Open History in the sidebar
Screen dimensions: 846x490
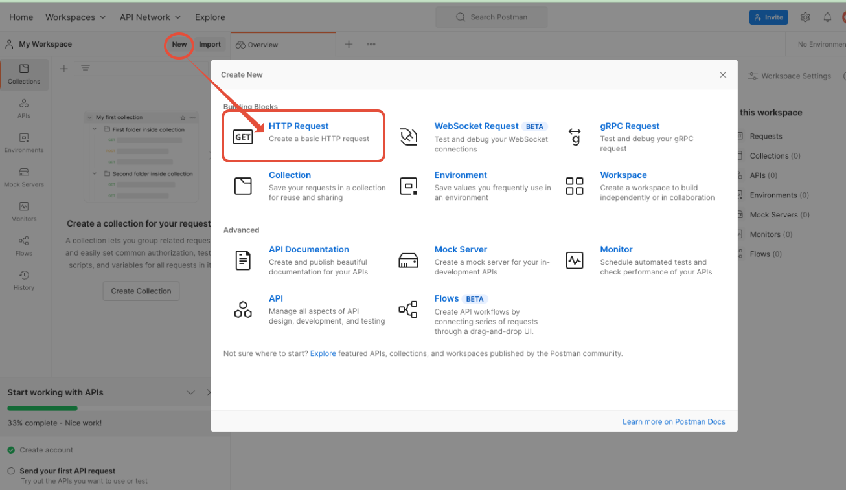tap(24, 280)
